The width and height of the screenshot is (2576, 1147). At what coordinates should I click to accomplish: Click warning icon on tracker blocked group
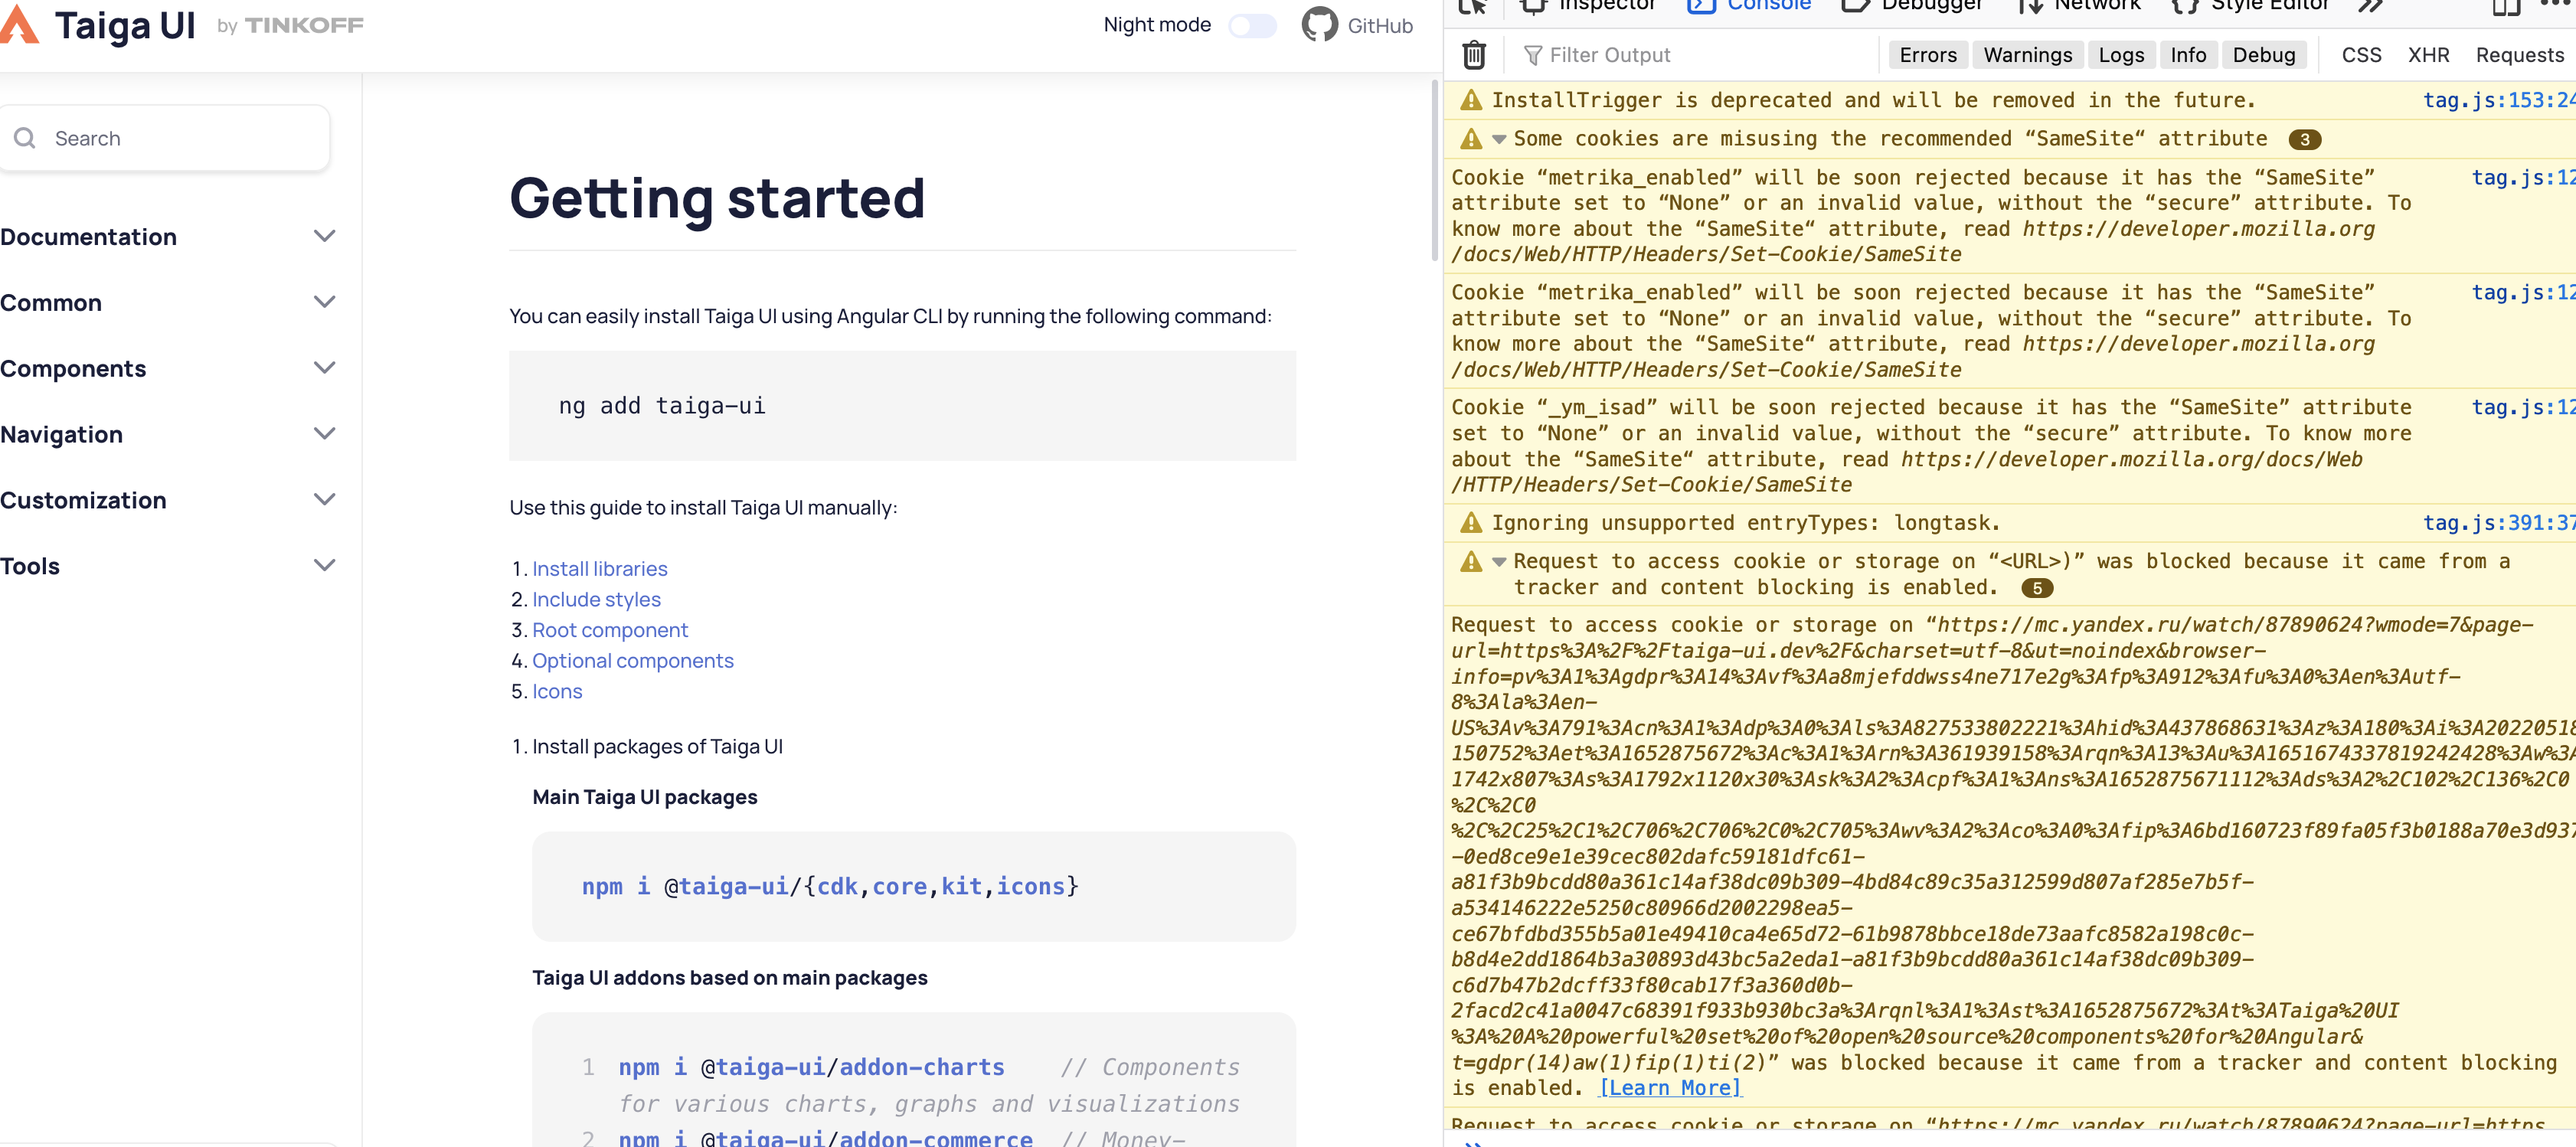[x=1471, y=562]
